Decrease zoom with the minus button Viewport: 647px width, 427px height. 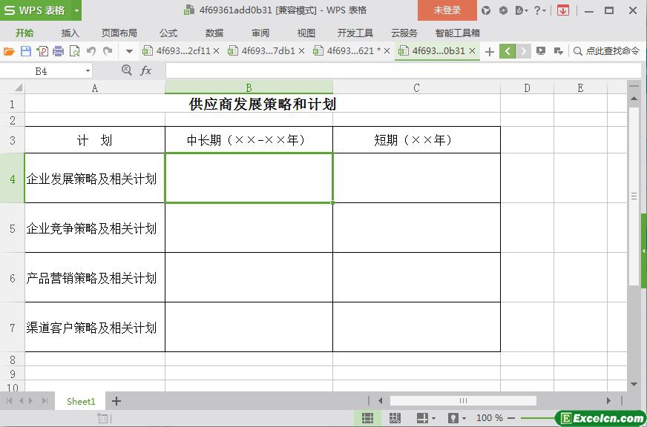[x=511, y=418]
